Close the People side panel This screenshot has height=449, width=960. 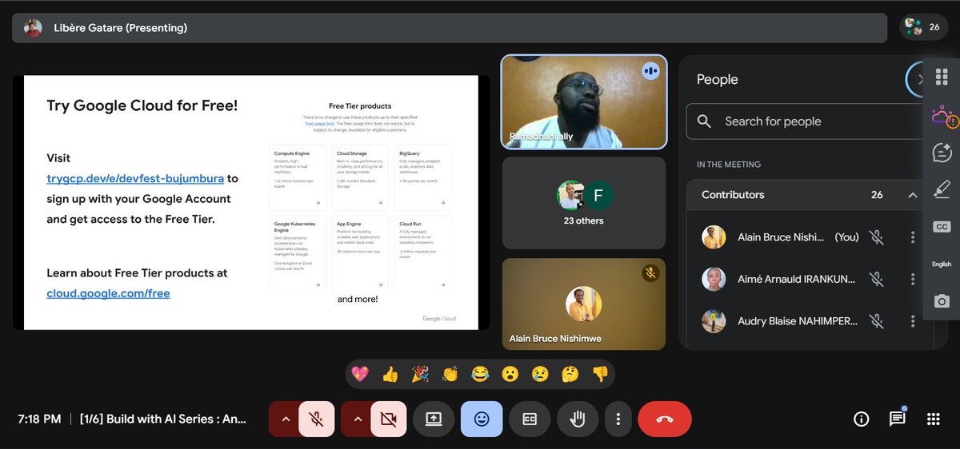point(918,79)
